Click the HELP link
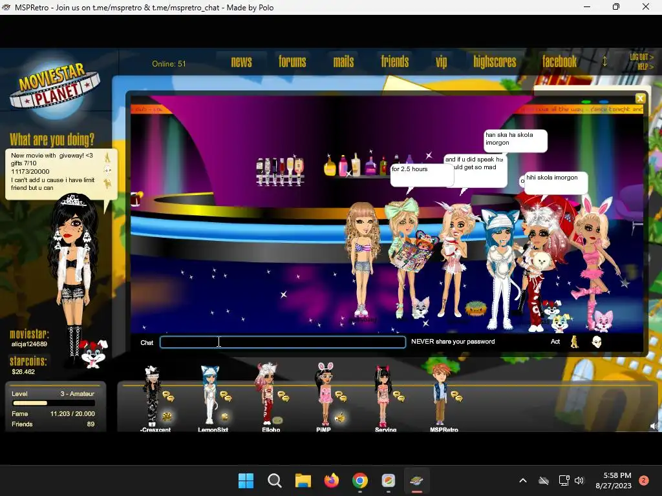The width and height of the screenshot is (662, 496). click(x=645, y=67)
